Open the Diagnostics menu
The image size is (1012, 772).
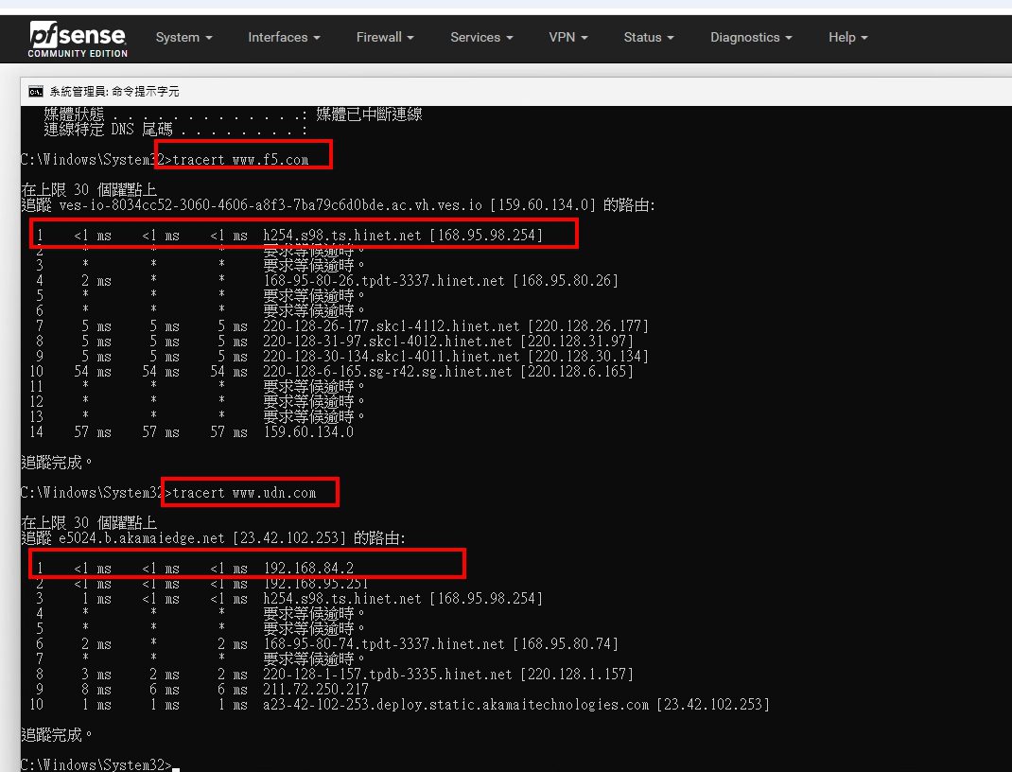click(x=751, y=38)
